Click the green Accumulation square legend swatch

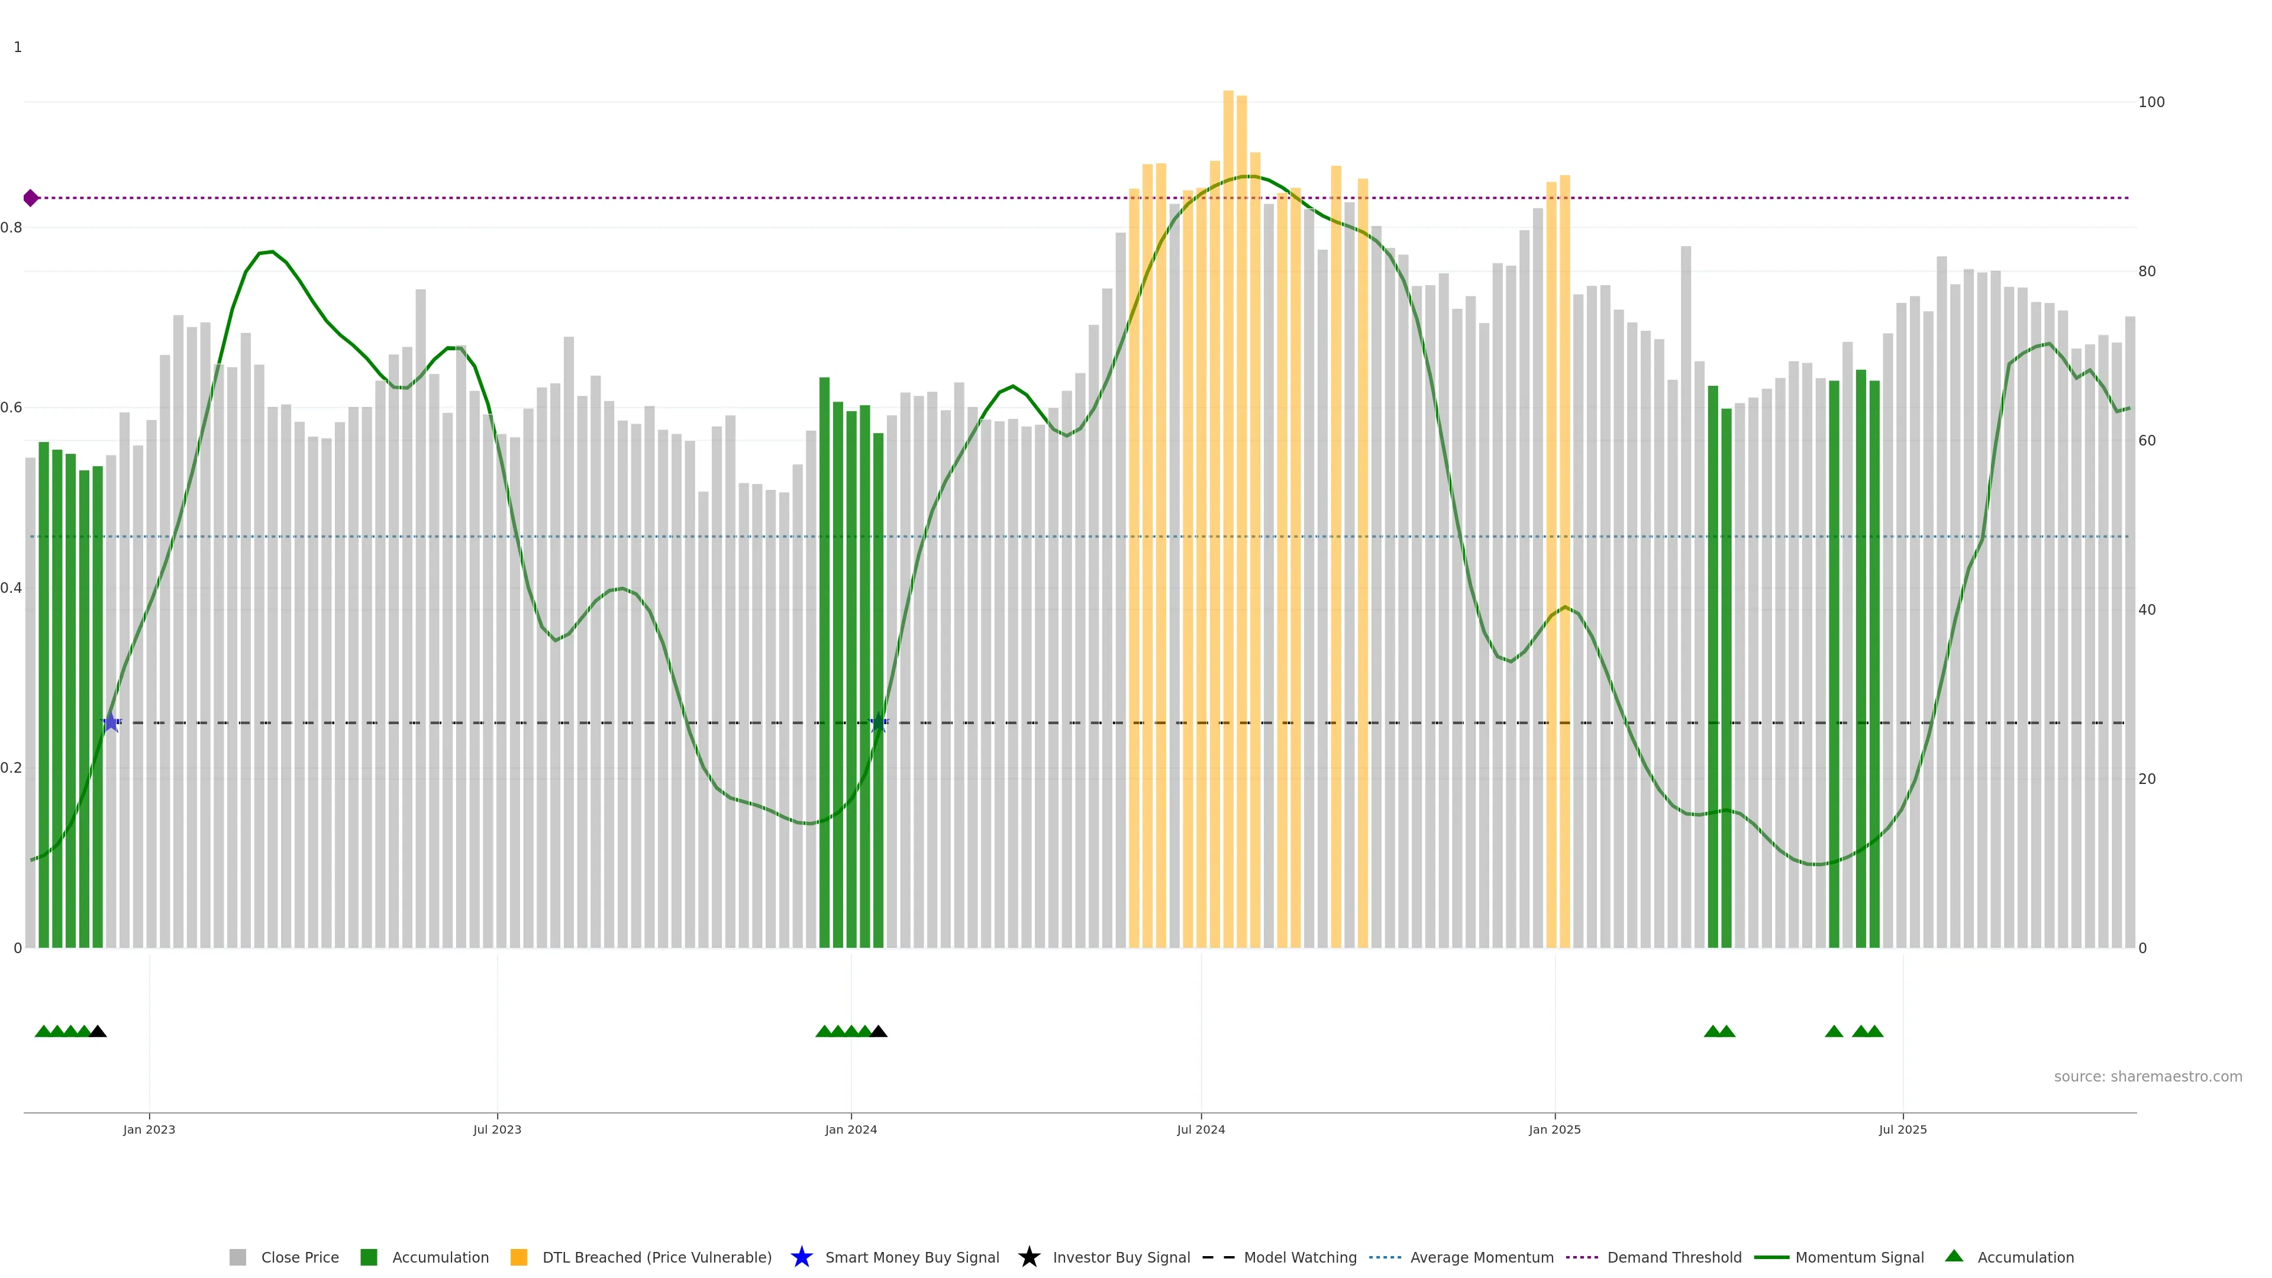pos(369,1257)
